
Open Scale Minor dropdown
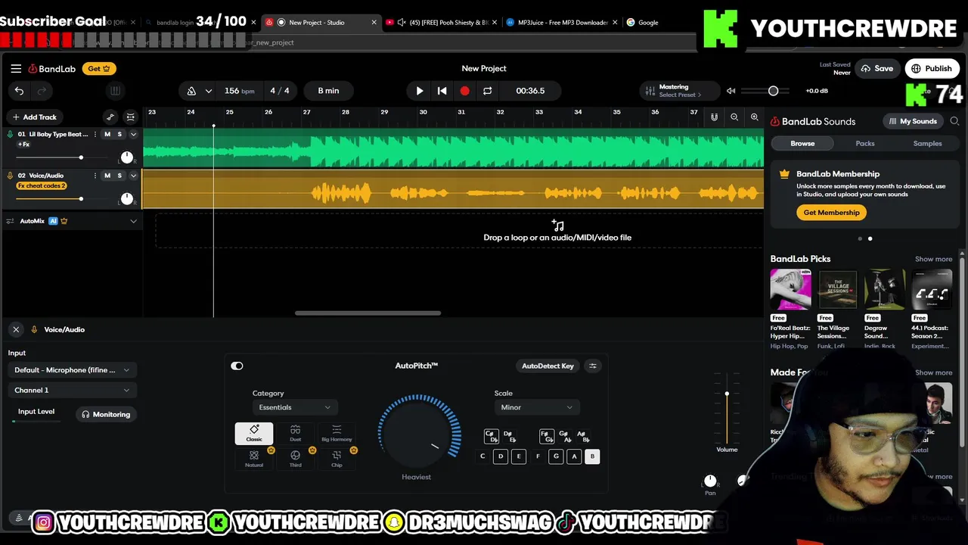click(537, 407)
